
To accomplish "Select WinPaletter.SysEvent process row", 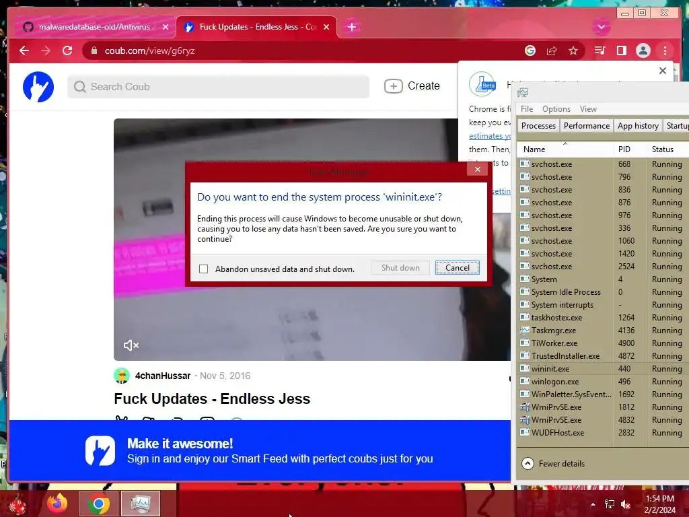I will 603,394.
